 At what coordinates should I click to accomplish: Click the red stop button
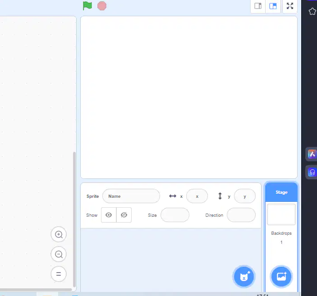click(102, 6)
